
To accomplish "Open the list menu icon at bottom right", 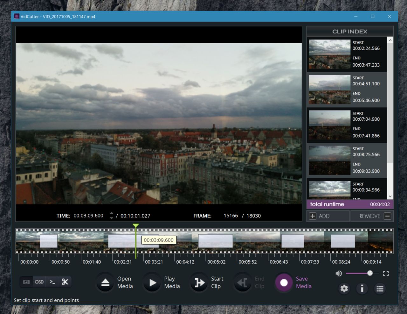I will coord(380,289).
